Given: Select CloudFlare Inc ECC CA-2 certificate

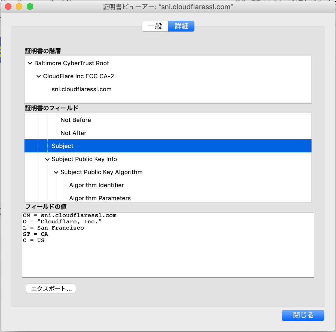Looking at the screenshot, I should coord(78,76).
